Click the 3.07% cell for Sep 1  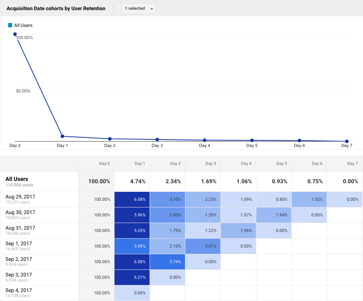pyautogui.click(x=203, y=246)
